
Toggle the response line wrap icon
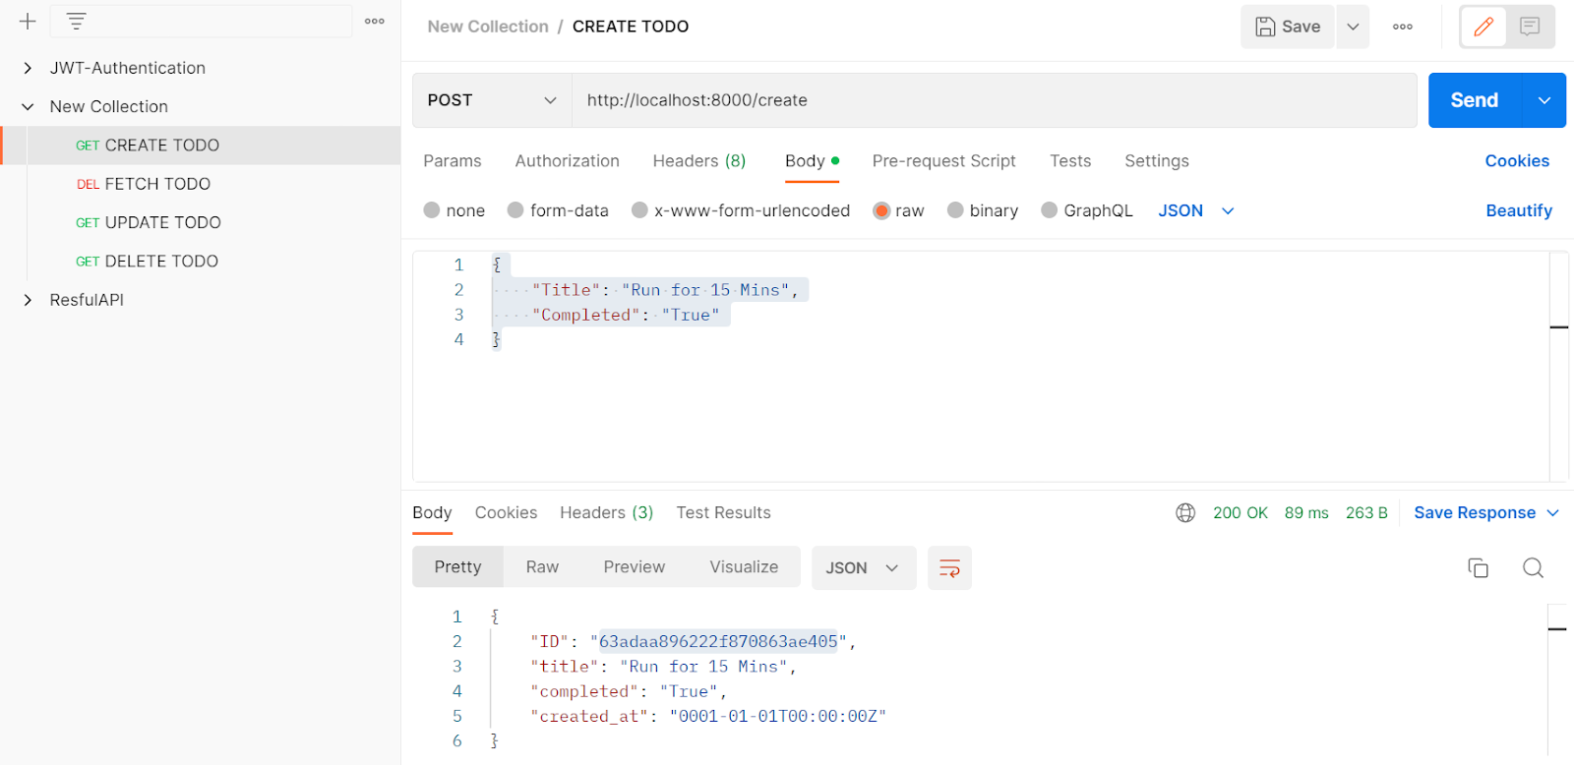pos(949,568)
